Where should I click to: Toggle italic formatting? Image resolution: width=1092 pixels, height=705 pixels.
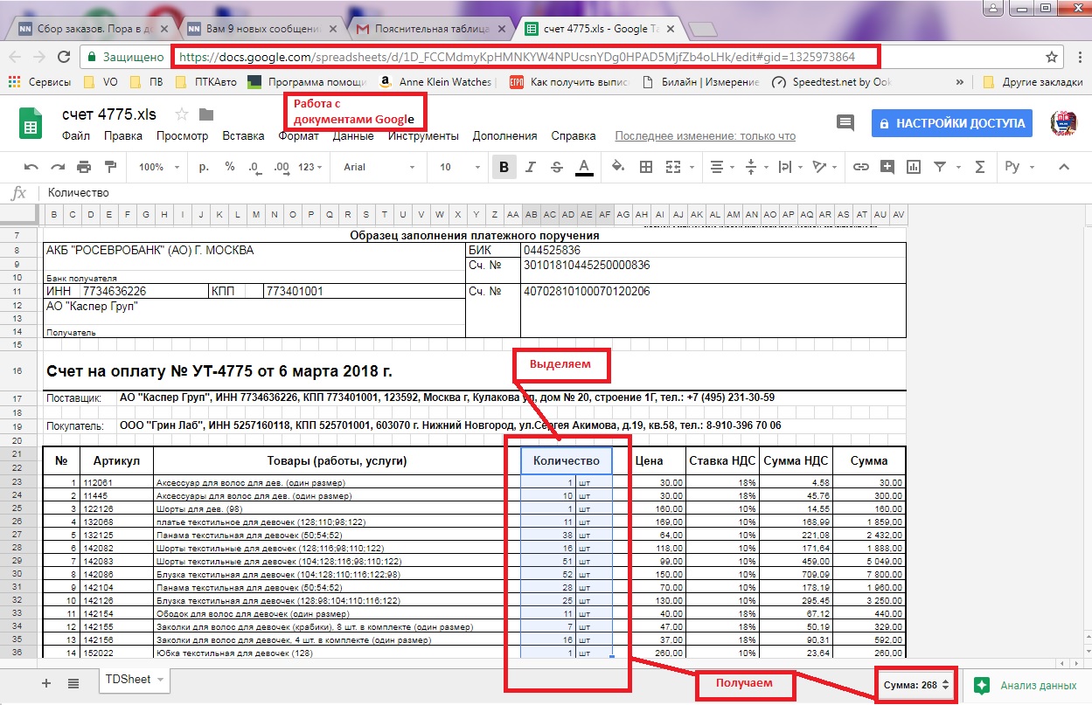pyautogui.click(x=530, y=167)
